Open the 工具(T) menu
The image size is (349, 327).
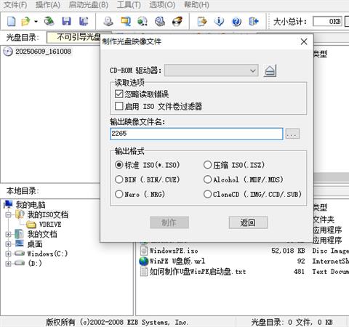[x=129, y=4]
